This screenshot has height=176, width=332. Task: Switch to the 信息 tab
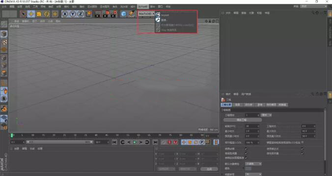click(x=237, y=105)
